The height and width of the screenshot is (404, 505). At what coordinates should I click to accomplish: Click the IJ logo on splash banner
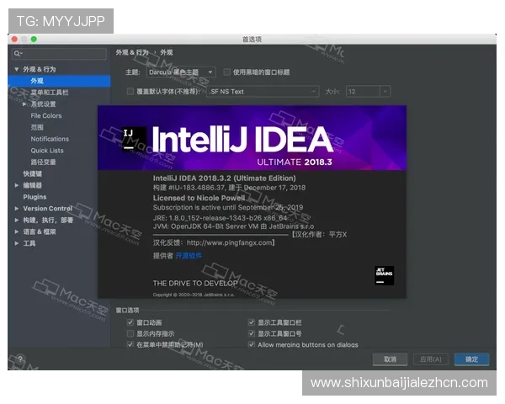(134, 139)
